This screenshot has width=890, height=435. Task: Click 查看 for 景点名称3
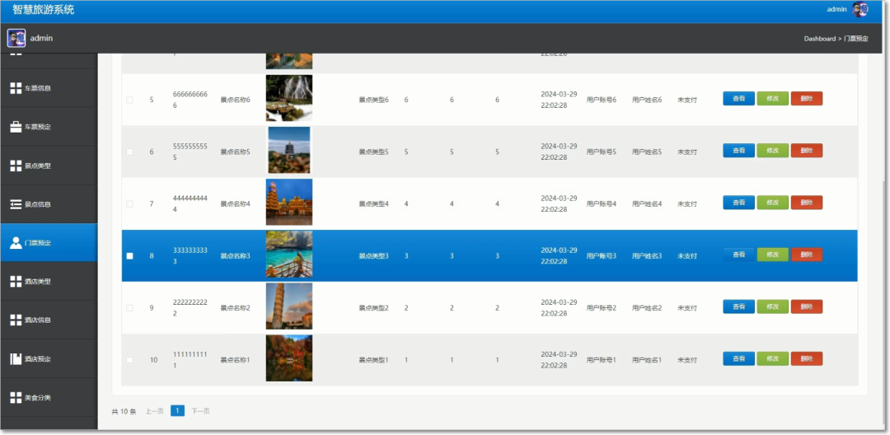point(738,255)
